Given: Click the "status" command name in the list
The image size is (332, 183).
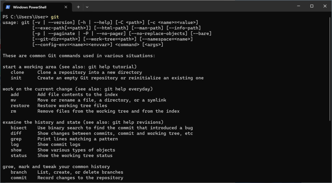Looking at the screenshot, I should [x=18, y=155].
